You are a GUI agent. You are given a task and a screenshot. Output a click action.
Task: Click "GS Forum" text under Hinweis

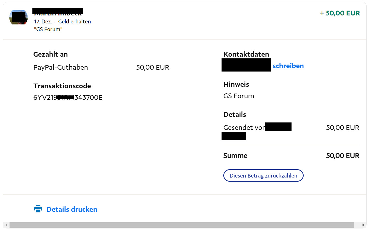[239, 96]
